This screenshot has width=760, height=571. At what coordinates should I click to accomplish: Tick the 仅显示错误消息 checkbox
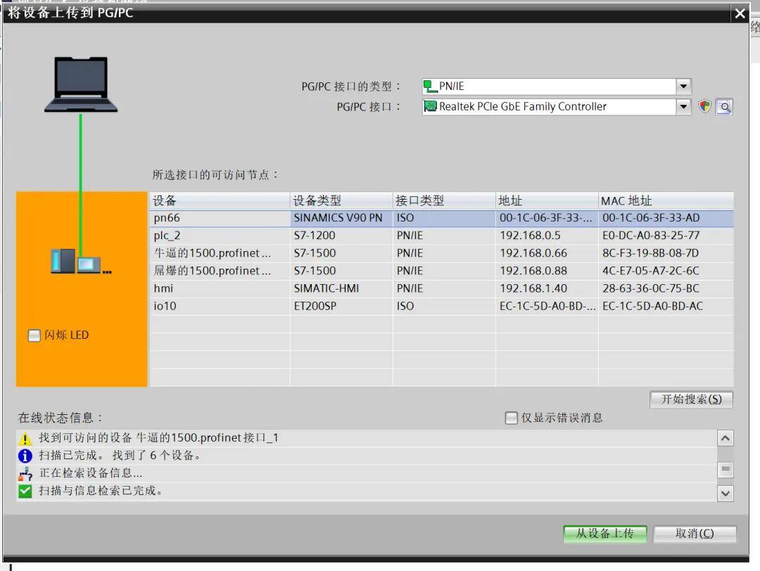511,418
